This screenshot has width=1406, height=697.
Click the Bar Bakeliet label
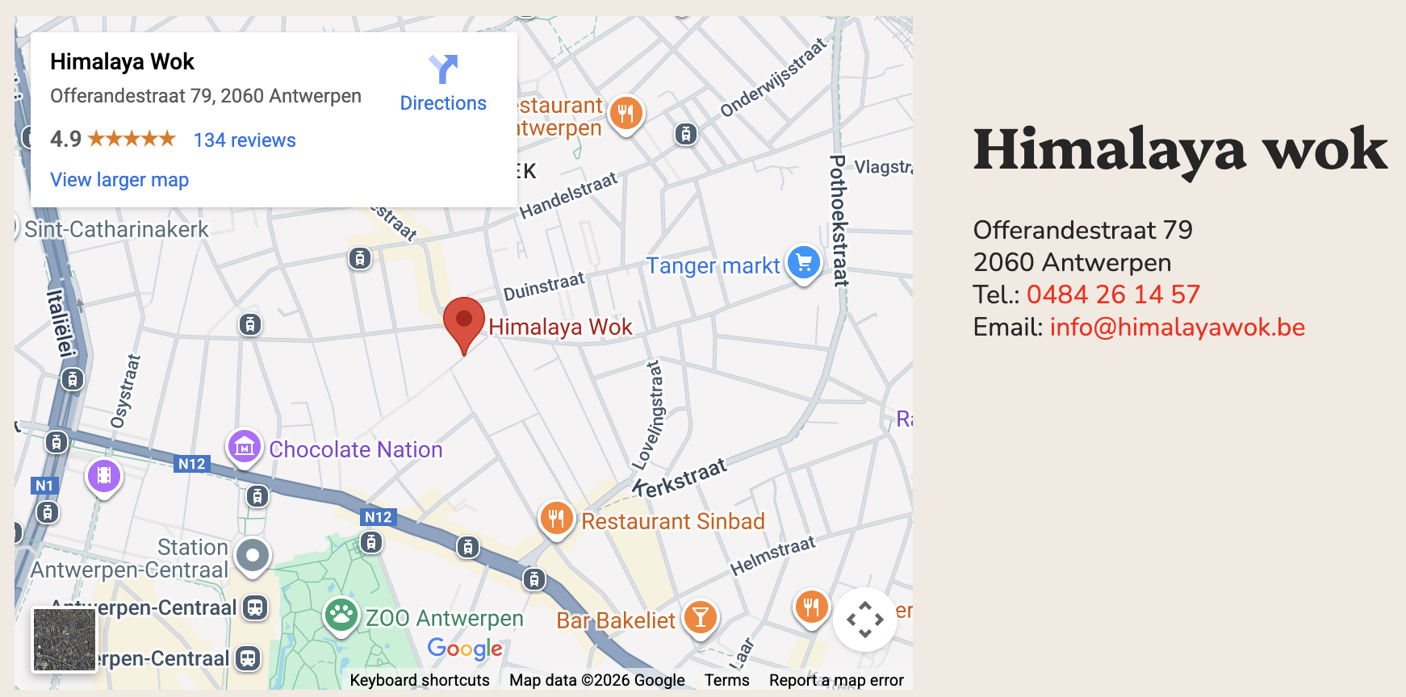point(616,620)
